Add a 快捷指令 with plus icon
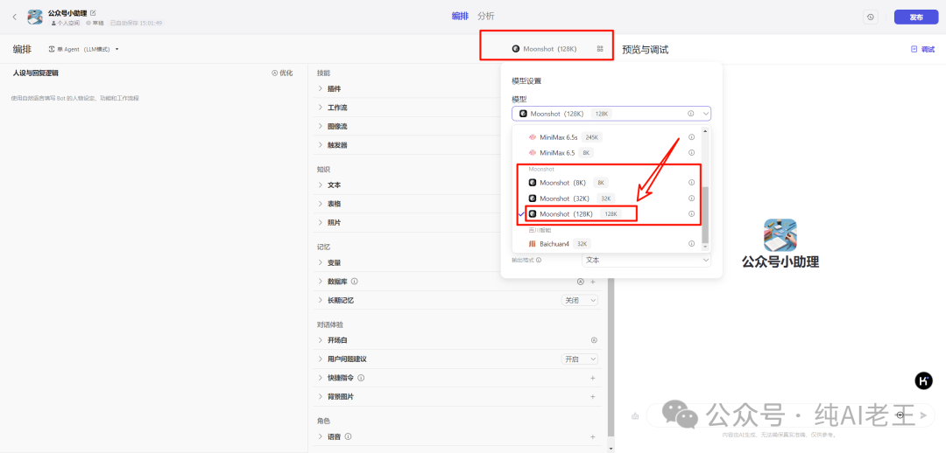 click(592, 379)
